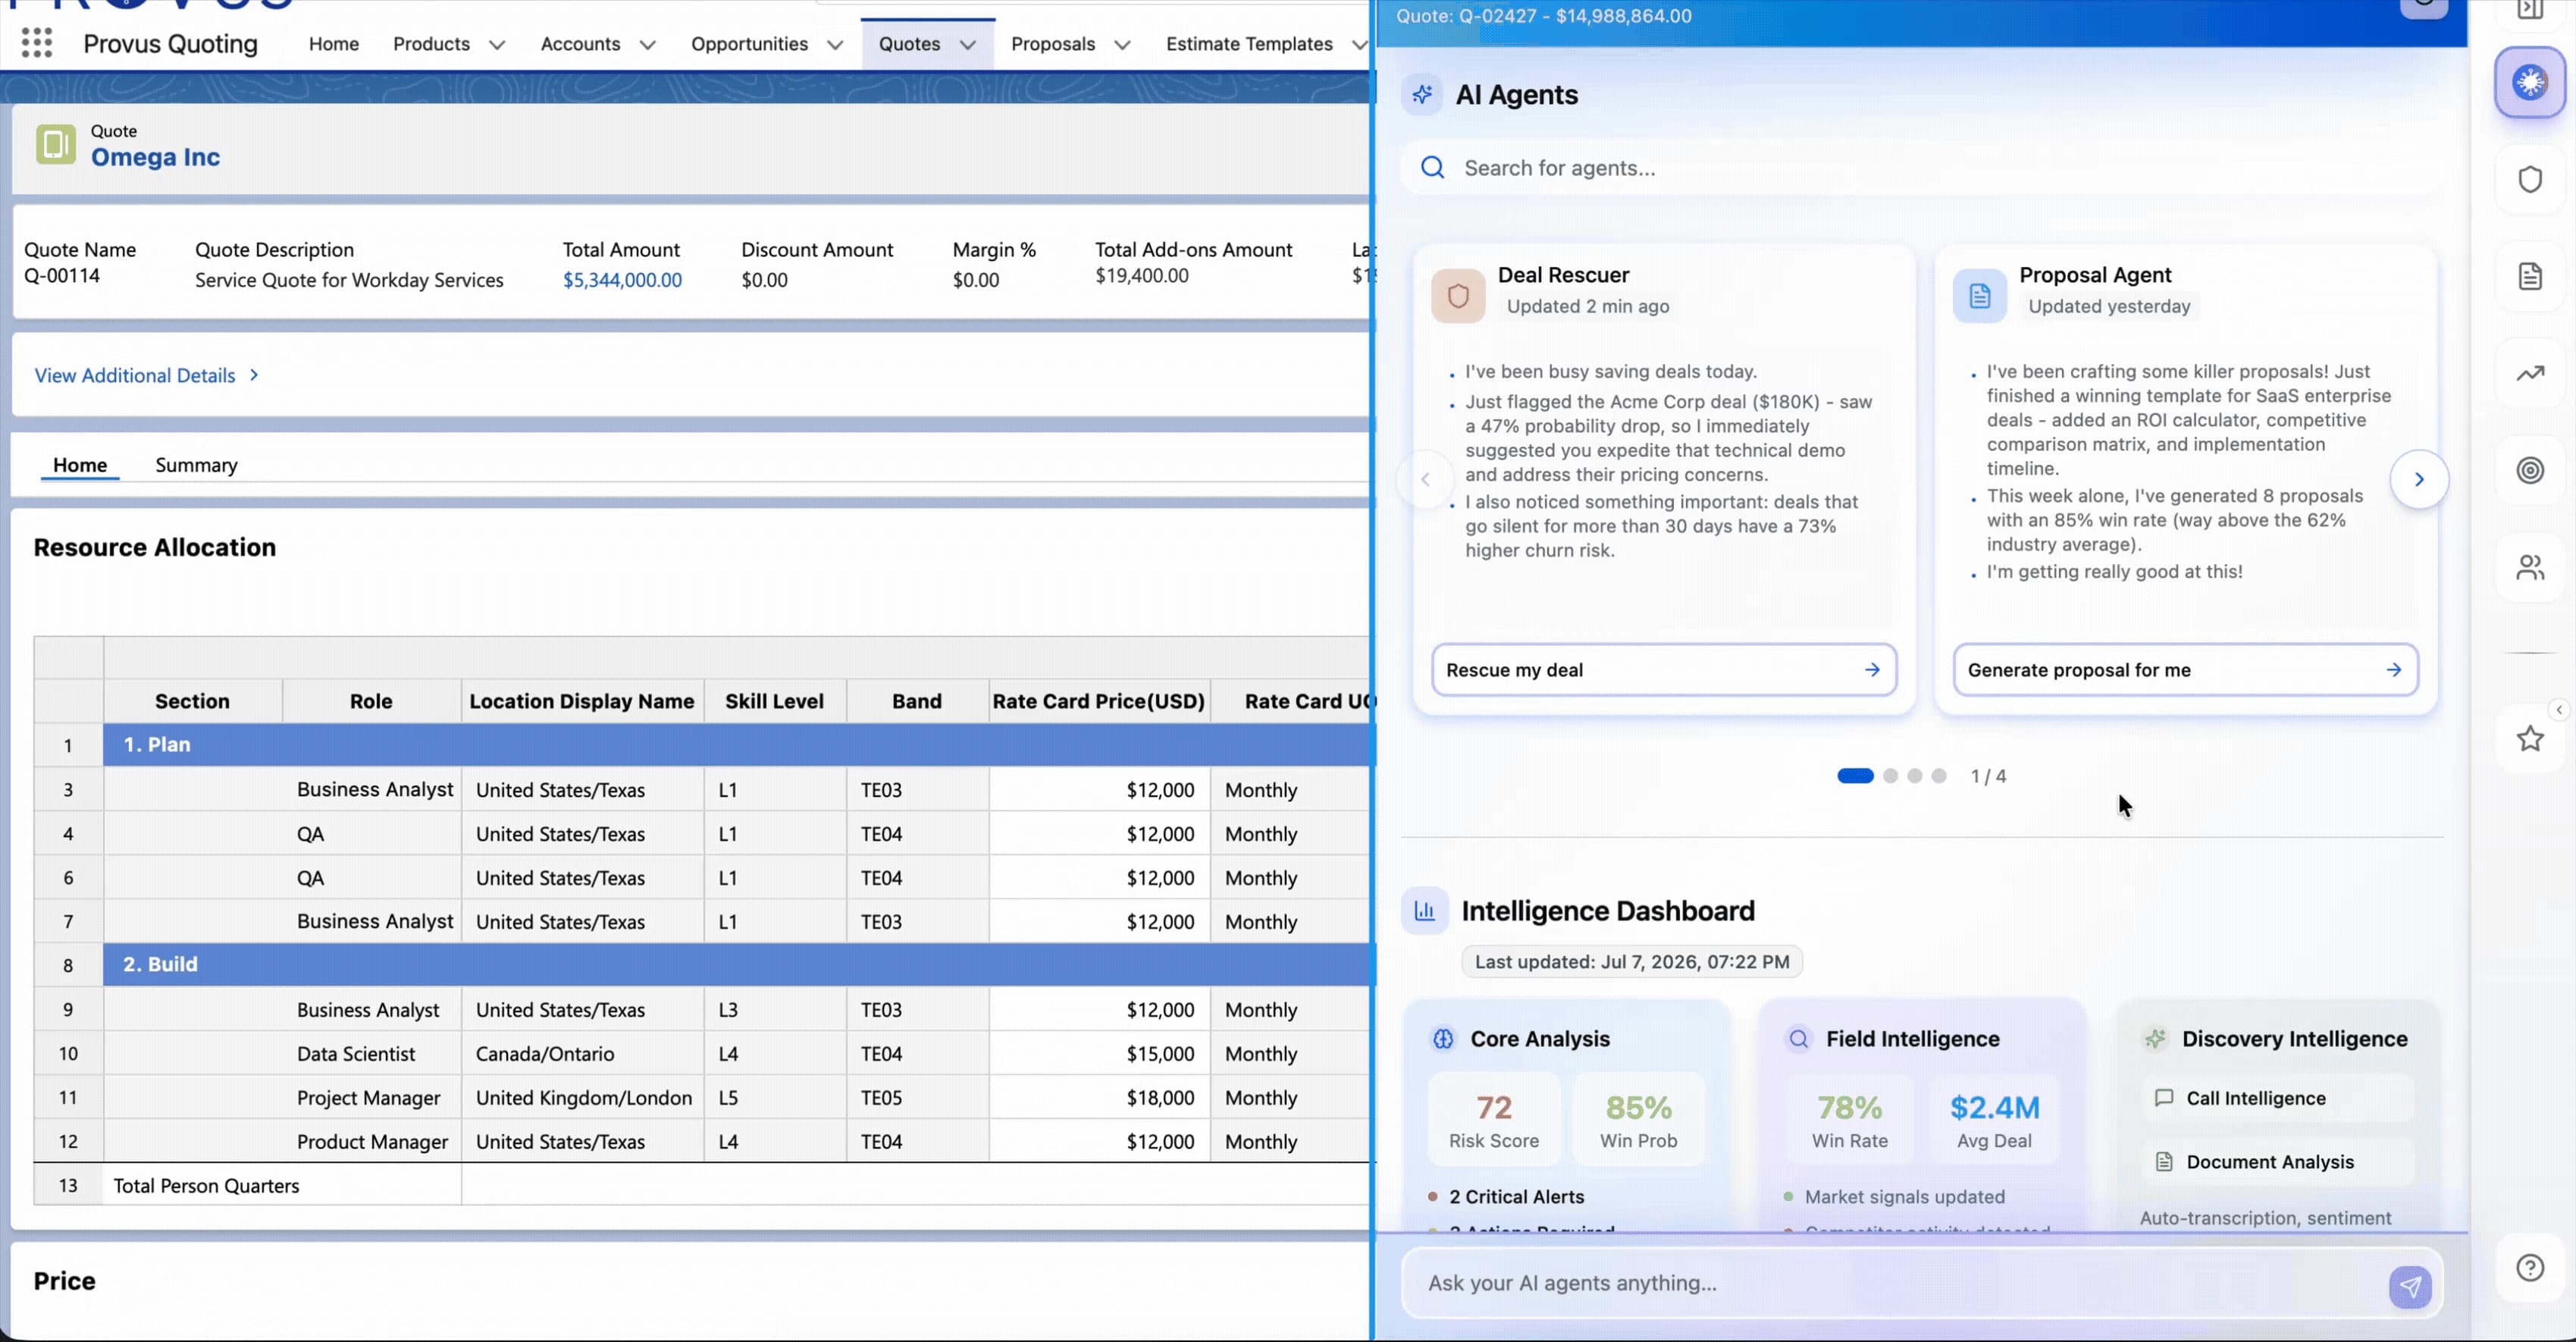
Task: Select the star favorites icon in right sidebar
Action: [2530, 739]
